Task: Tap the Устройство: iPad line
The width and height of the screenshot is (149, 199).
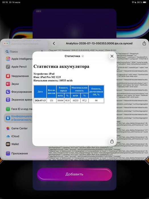Action: pos(44,74)
